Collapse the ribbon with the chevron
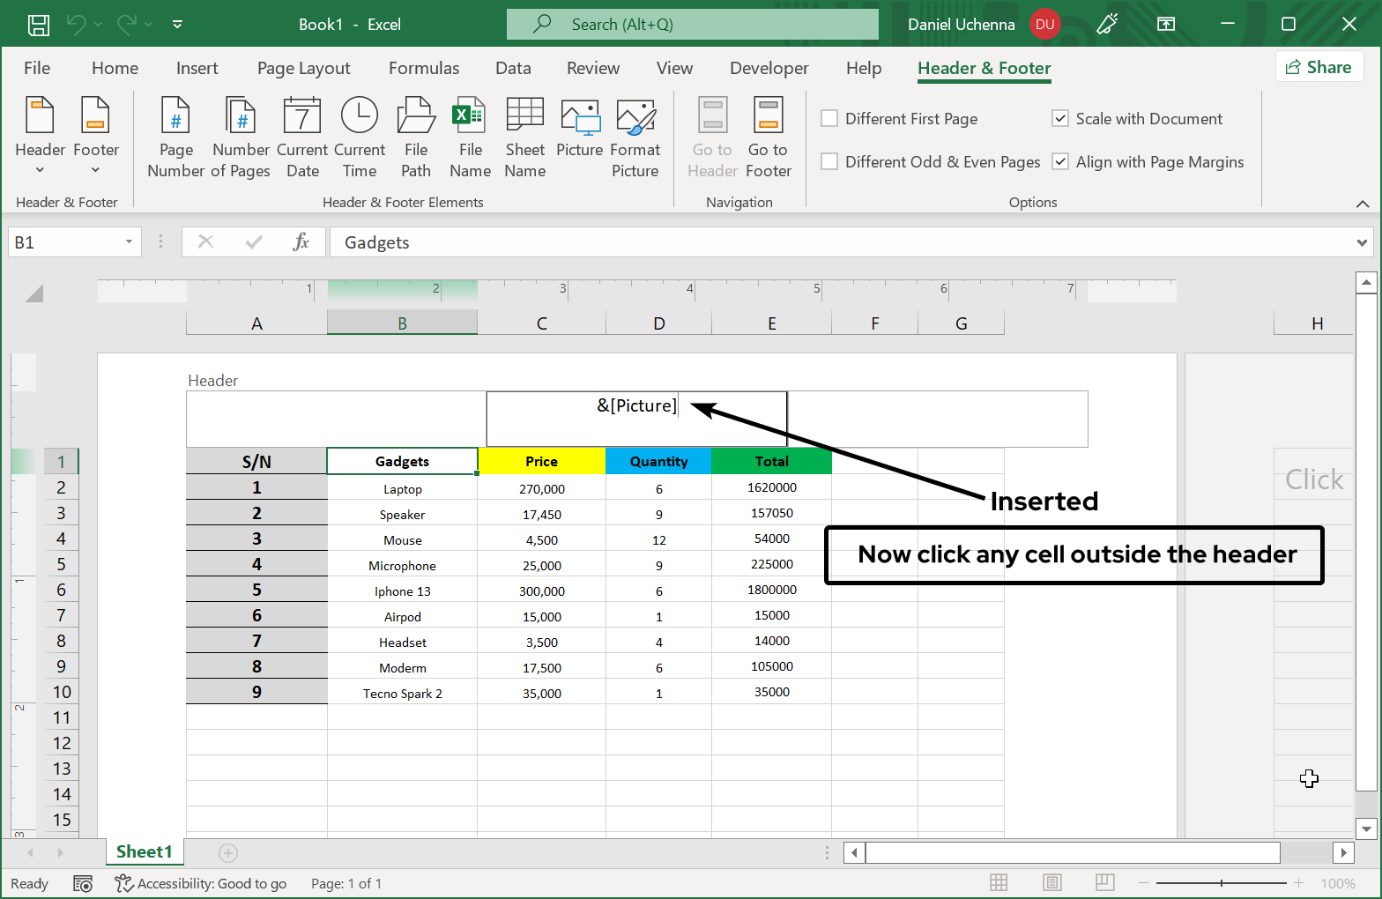Screen dimensions: 1382x899 tap(1362, 204)
